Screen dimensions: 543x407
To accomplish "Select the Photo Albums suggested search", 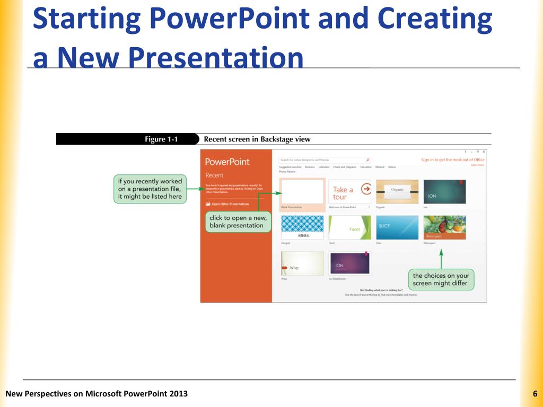I will (x=287, y=172).
